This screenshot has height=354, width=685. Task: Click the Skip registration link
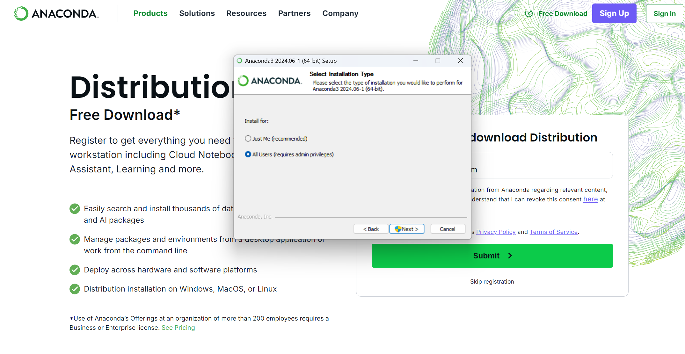coord(492,282)
